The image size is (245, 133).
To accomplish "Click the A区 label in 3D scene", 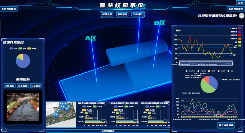I will click(x=91, y=38).
